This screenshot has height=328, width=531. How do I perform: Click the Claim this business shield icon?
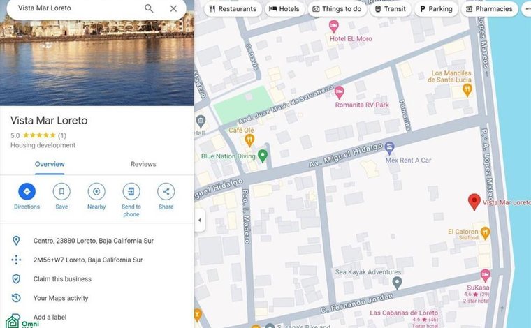click(16, 279)
